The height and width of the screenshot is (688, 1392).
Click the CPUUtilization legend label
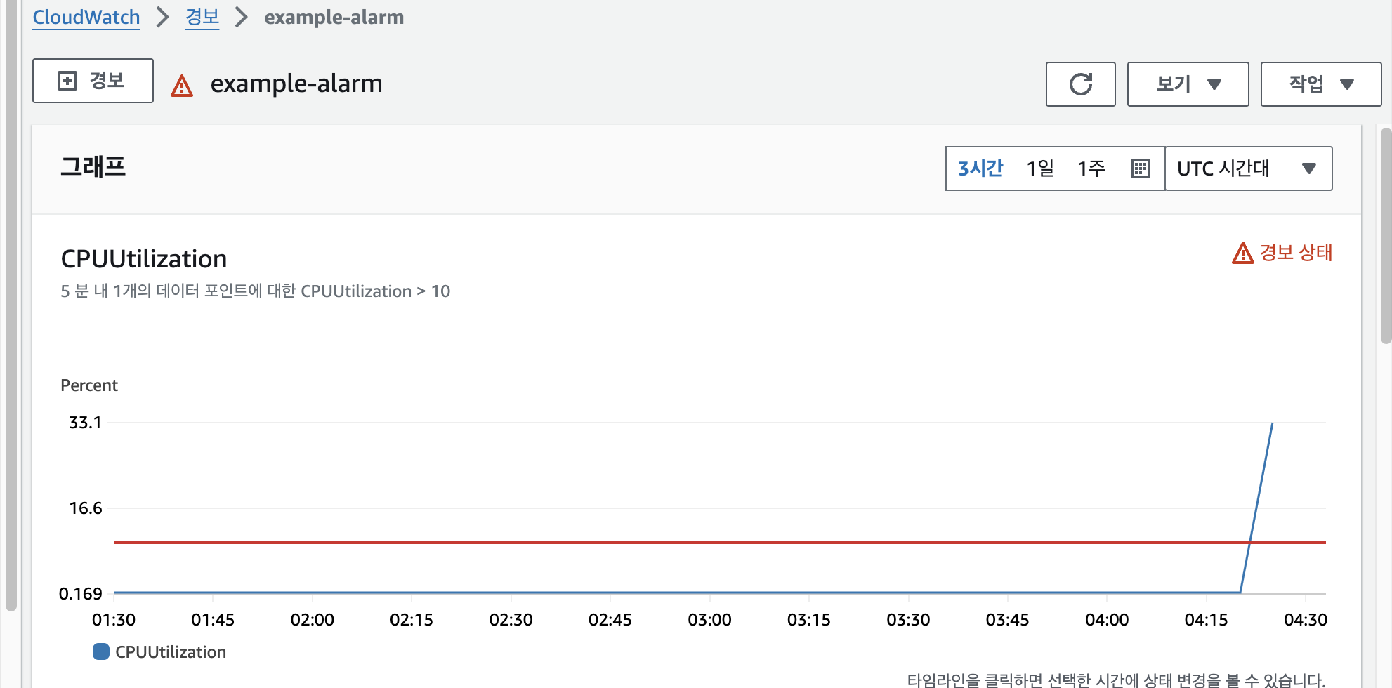pos(171,652)
